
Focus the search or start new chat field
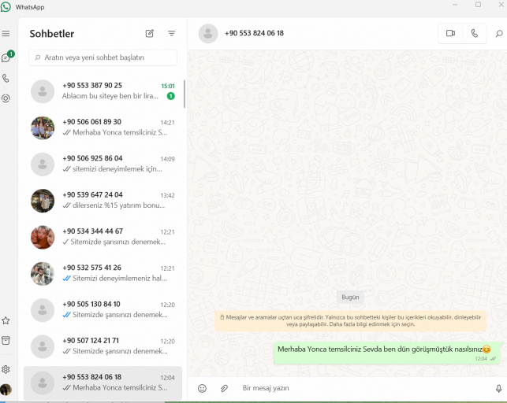pyautogui.click(x=103, y=57)
